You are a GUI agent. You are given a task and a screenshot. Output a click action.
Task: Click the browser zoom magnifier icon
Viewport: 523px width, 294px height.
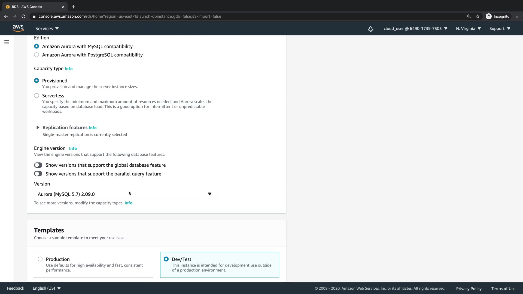(x=469, y=16)
